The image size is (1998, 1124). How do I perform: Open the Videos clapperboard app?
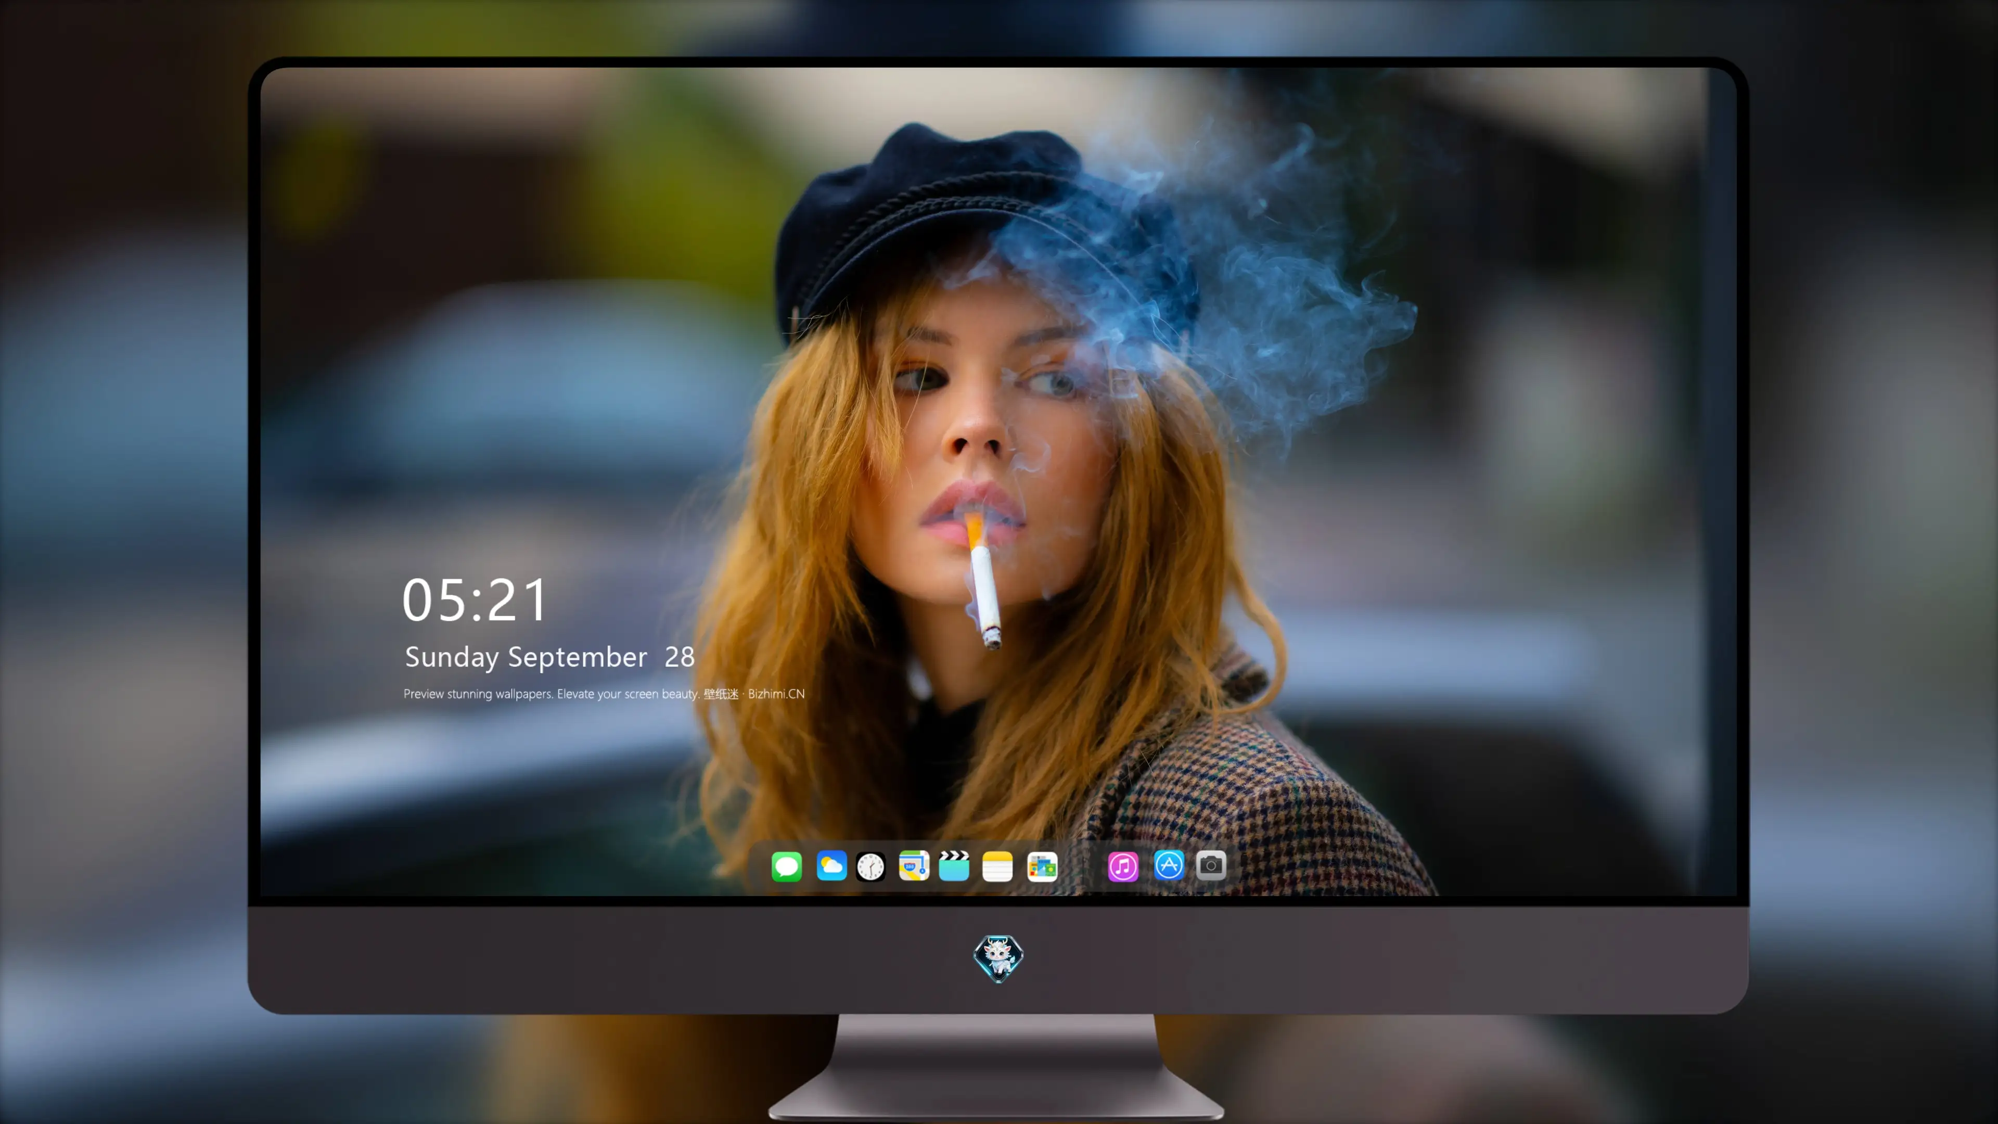tap(954, 866)
